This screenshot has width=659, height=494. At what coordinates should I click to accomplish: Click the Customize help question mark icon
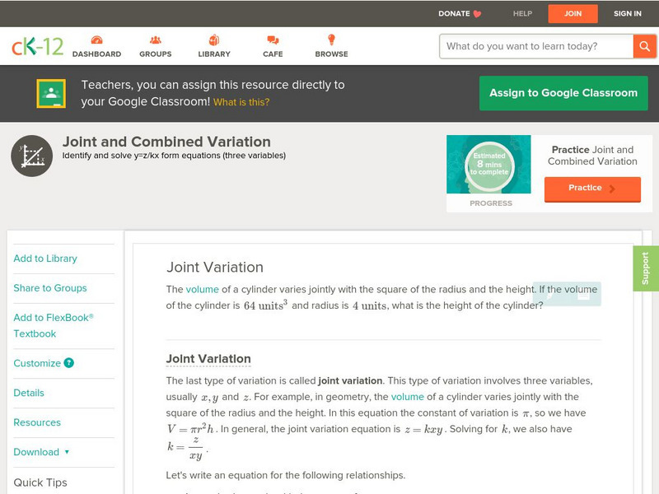click(69, 363)
